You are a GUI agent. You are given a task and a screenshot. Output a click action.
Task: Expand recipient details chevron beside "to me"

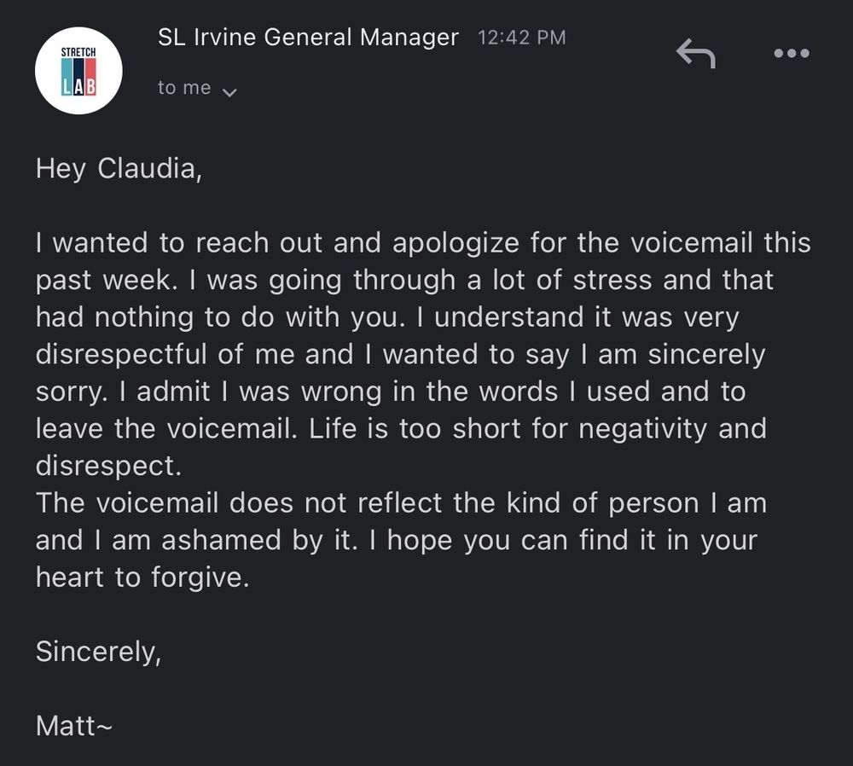(x=229, y=91)
